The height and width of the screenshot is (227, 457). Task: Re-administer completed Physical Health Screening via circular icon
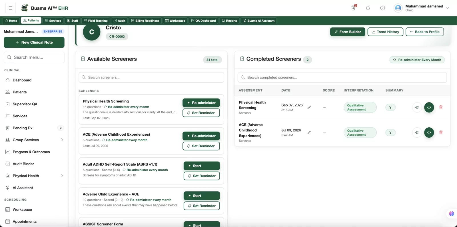pyautogui.click(x=429, y=107)
